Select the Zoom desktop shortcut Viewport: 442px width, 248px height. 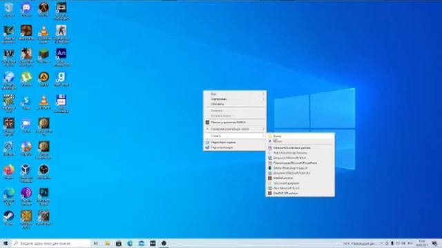(26, 125)
